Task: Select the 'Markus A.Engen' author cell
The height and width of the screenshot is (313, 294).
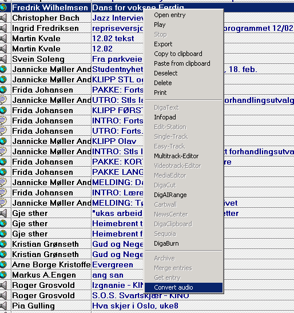Action: [x=51, y=275]
